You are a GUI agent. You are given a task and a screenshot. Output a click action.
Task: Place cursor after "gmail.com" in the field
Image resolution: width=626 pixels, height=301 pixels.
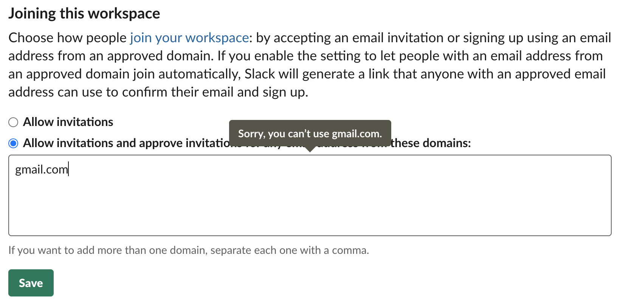[x=68, y=169]
